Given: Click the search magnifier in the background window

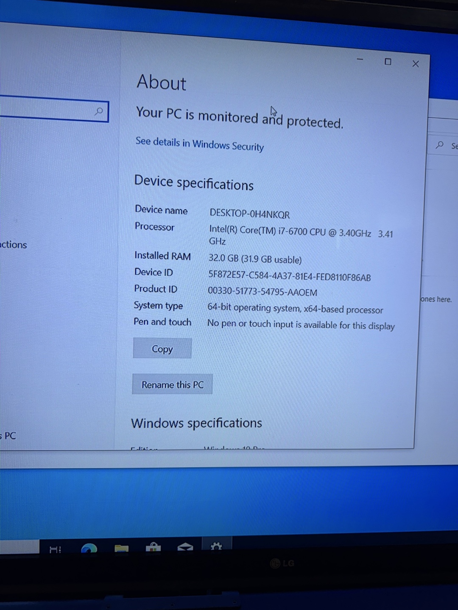Looking at the screenshot, I should pyautogui.click(x=440, y=145).
